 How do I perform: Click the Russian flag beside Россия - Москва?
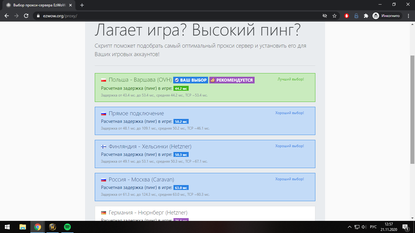pos(104,180)
